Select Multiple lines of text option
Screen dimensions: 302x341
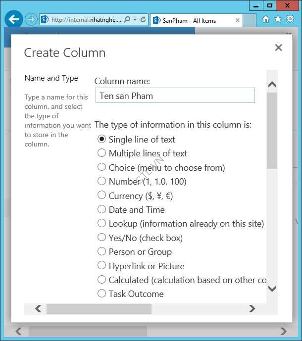pyautogui.click(x=101, y=153)
